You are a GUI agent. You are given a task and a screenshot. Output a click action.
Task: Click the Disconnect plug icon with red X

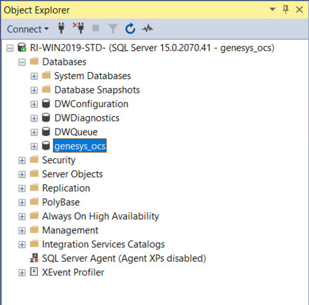coord(79,28)
